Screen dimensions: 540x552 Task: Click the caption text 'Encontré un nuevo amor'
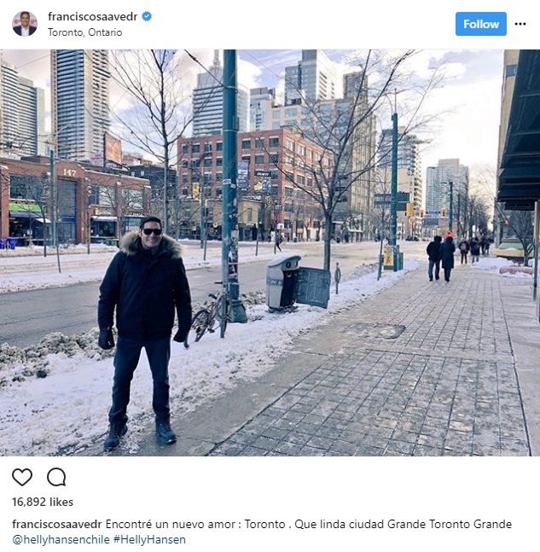[171, 524]
